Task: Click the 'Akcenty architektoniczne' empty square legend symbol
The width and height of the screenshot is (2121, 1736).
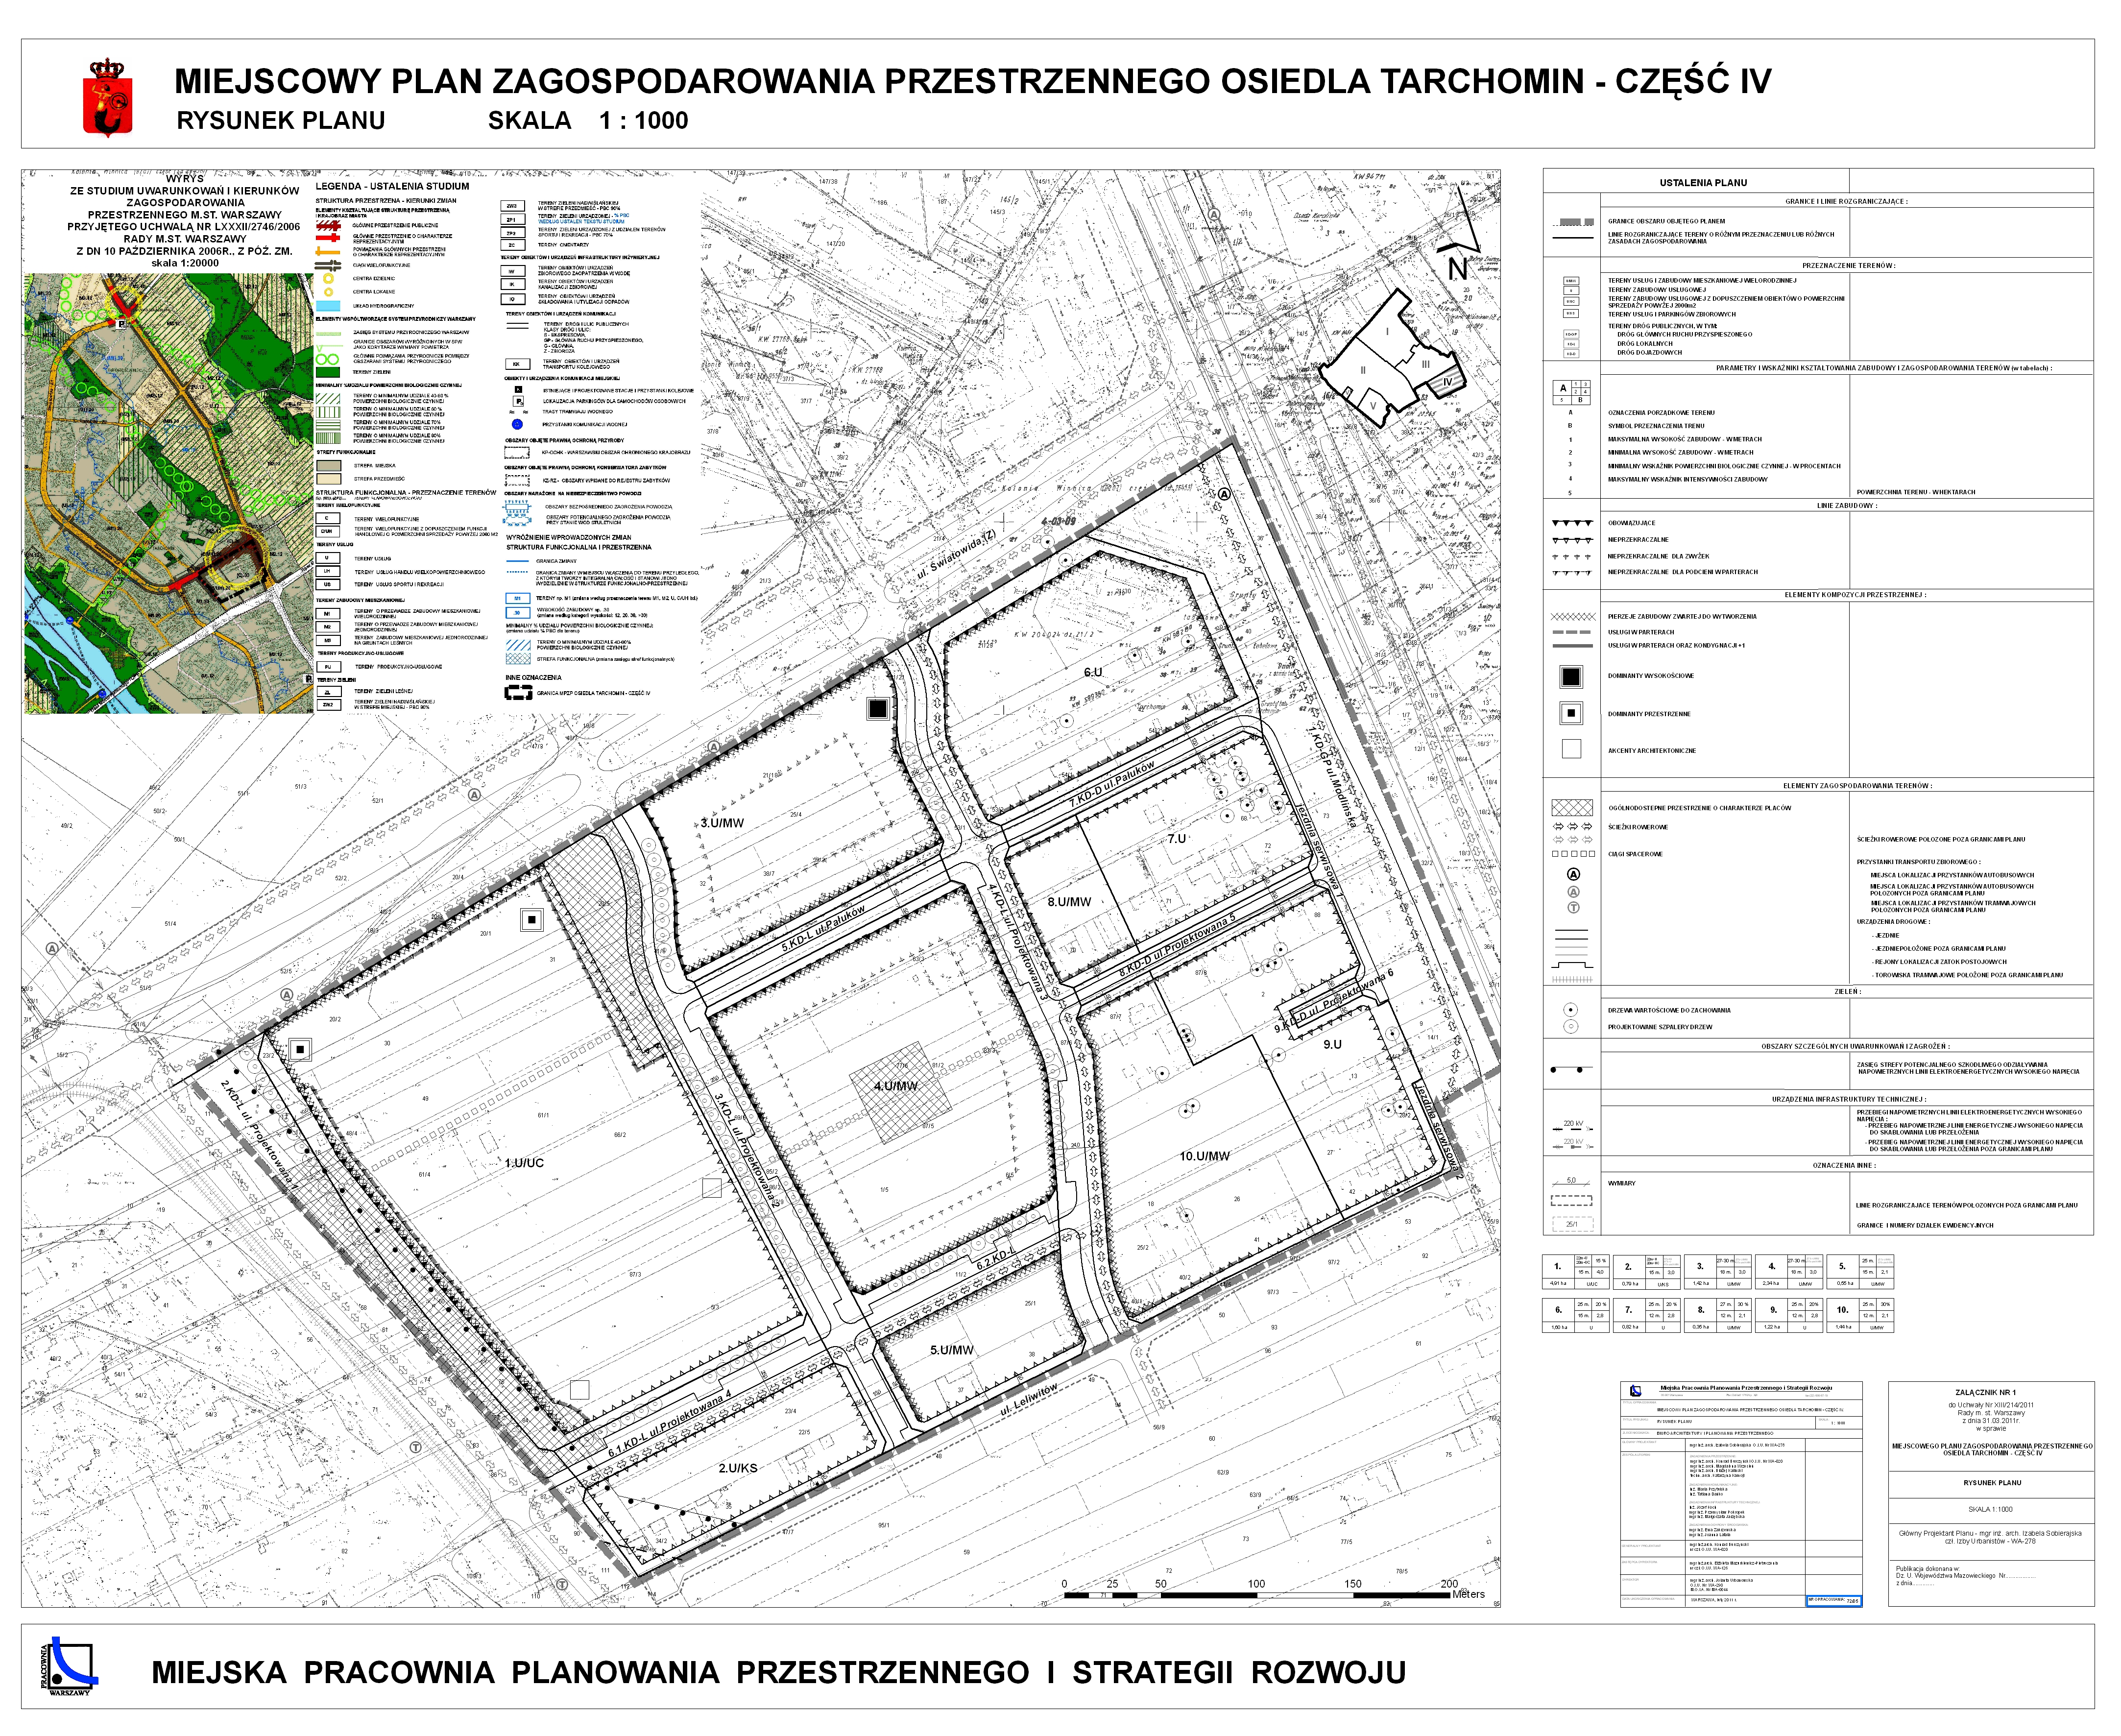Action: (x=1571, y=750)
